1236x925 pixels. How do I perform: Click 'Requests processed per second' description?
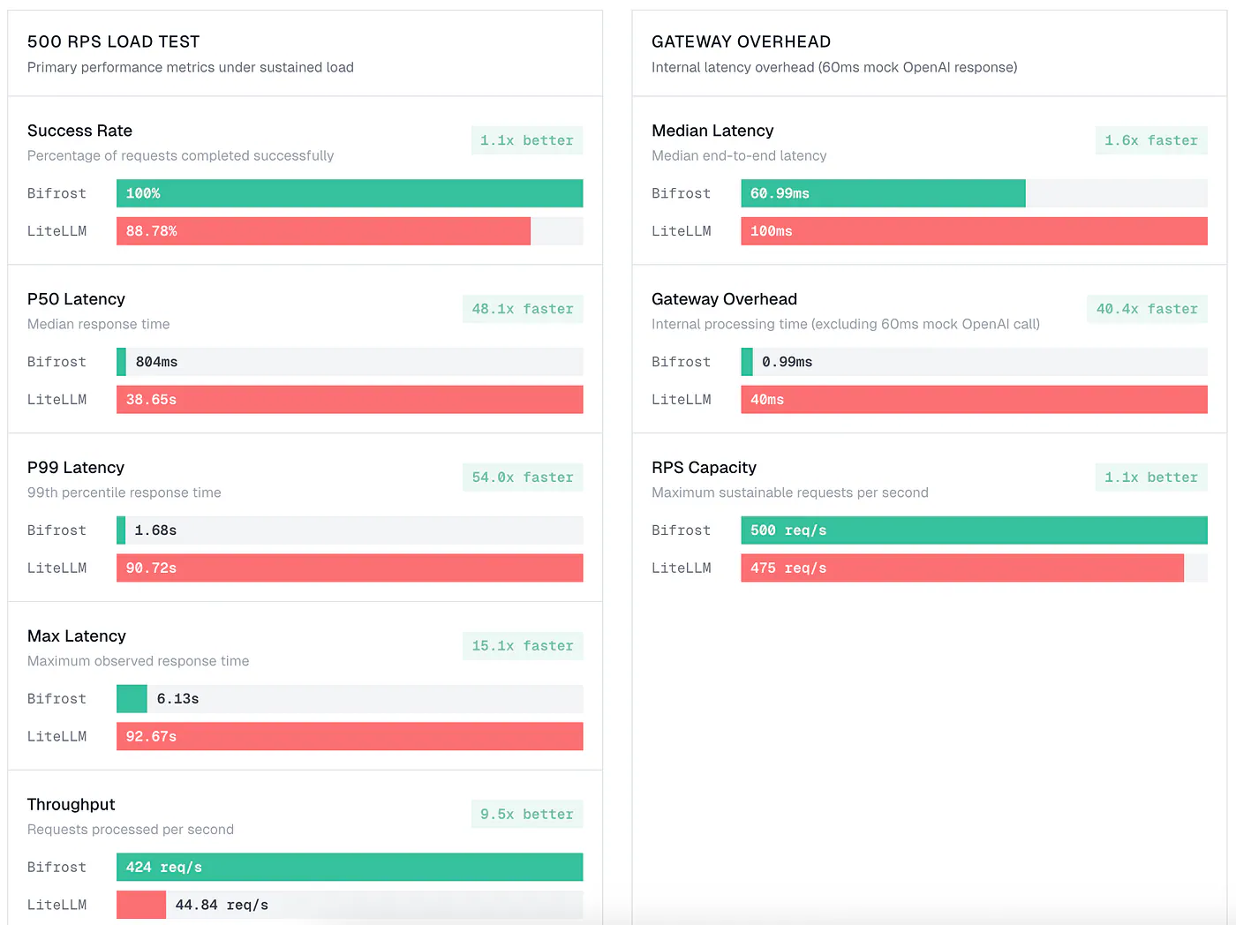click(x=131, y=830)
